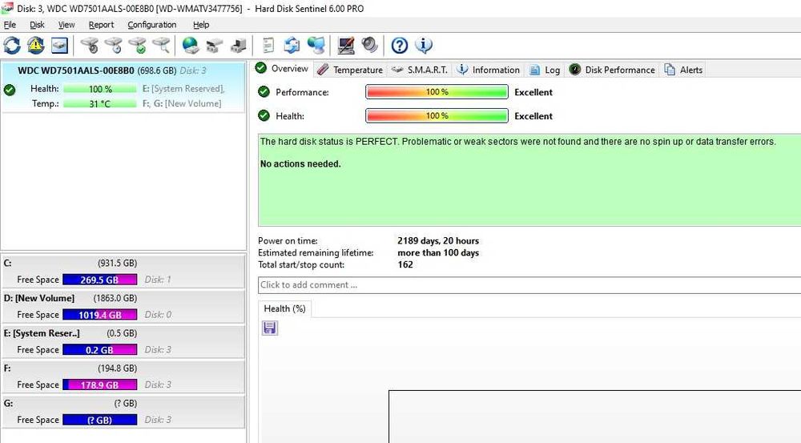The image size is (801, 443).
Task: Click the 'more than 100 days' lifetime value
Action: tap(438, 253)
